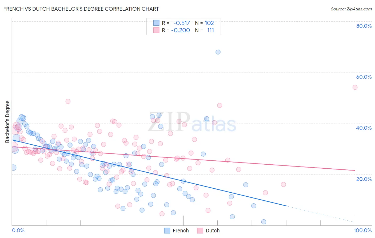Click the 20.0% y-axis tick label

[364, 179]
